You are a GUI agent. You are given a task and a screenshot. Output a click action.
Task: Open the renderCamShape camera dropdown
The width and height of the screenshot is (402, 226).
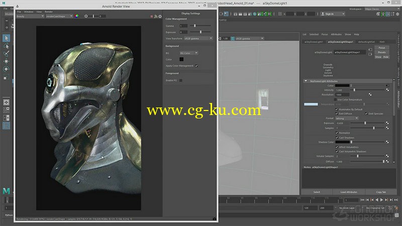[59, 16]
